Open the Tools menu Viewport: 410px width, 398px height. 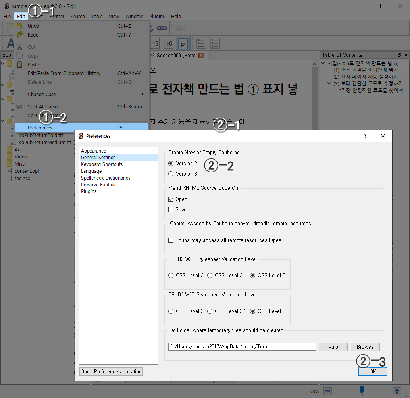97,17
